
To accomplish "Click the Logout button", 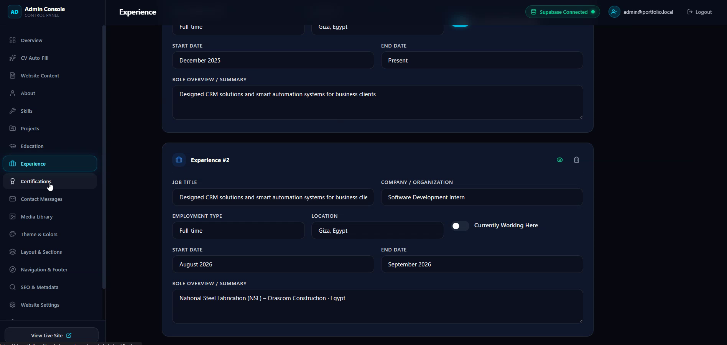I will 699,12.
